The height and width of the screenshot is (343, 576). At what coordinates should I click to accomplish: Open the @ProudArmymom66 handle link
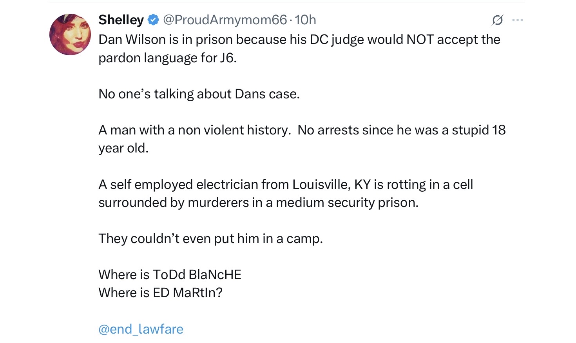[x=225, y=20]
